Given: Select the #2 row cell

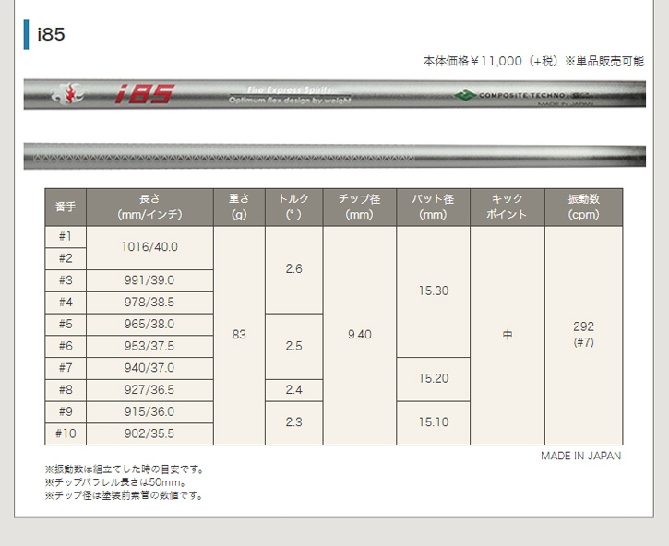Looking at the screenshot, I should pyautogui.click(x=66, y=258).
